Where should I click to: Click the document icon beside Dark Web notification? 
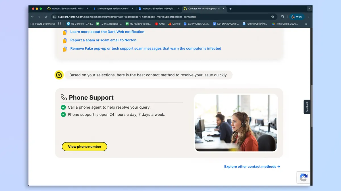click(65, 32)
